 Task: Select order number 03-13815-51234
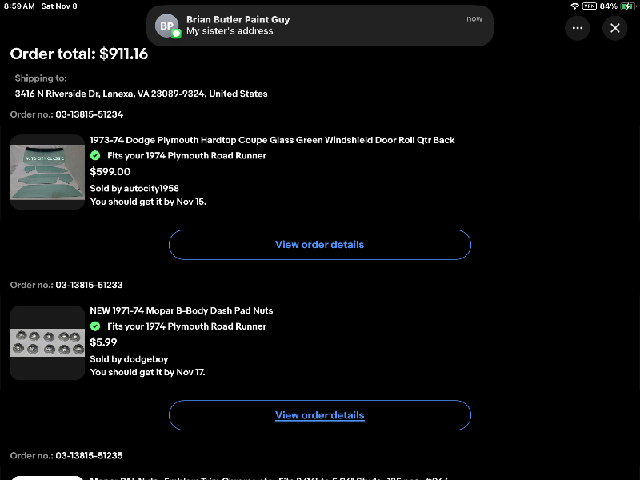pyautogui.click(x=89, y=114)
